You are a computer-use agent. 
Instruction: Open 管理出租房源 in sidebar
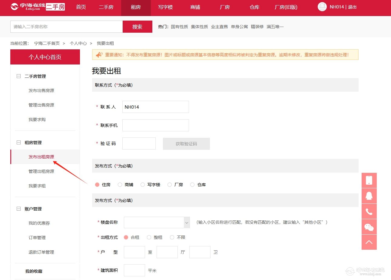(x=41, y=171)
